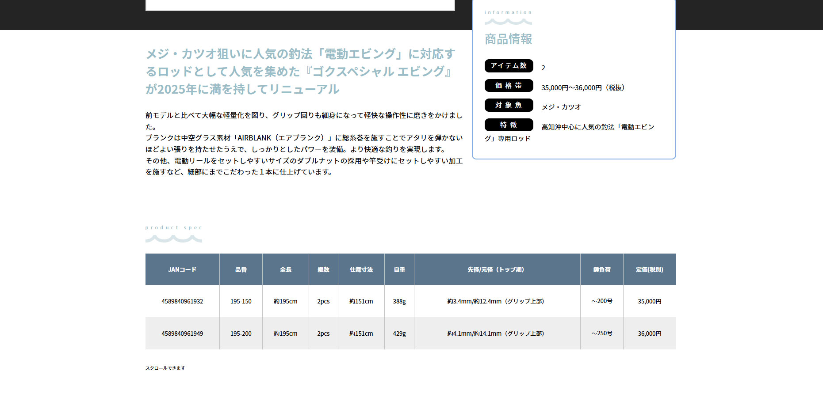Click the 全長 column header
The image size is (823, 398).
click(286, 269)
